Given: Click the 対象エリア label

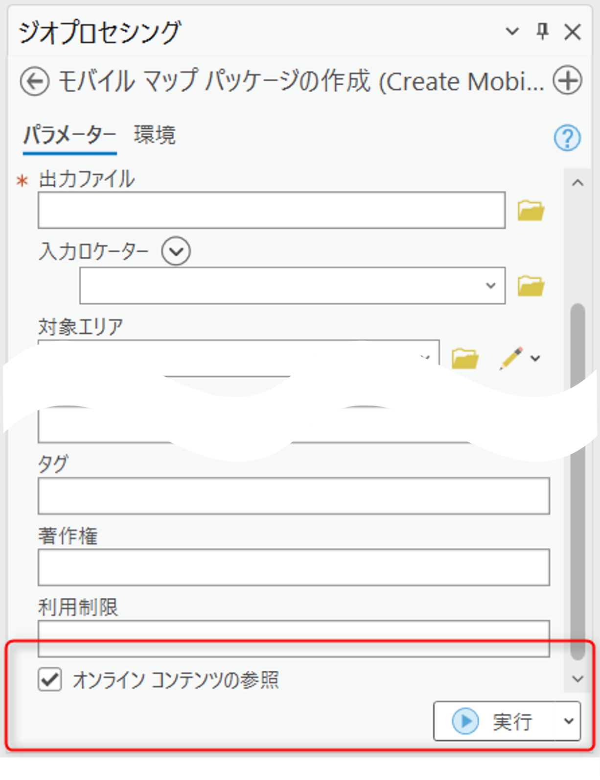Looking at the screenshot, I should tap(81, 327).
